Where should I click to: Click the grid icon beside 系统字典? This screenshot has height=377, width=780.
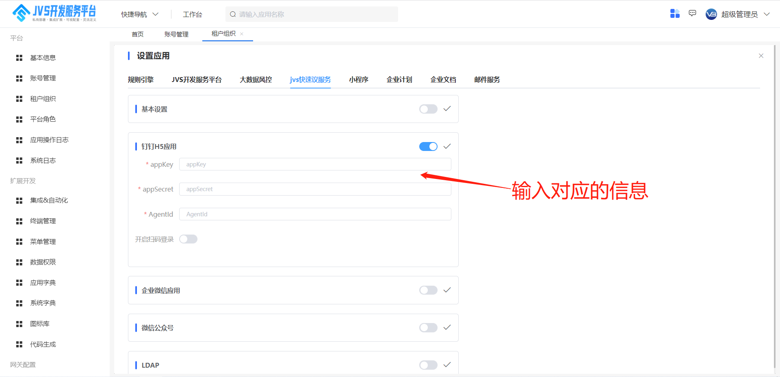19,303
